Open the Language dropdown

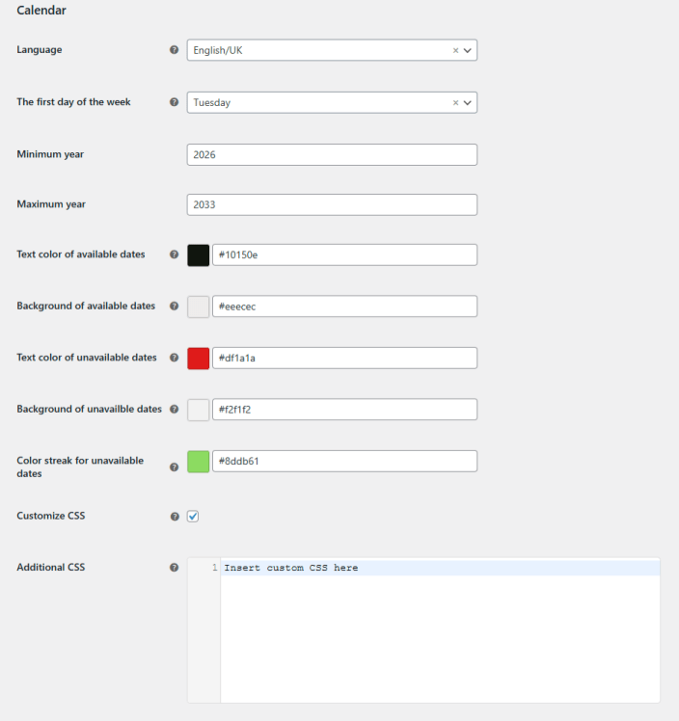tap(318, 50)
